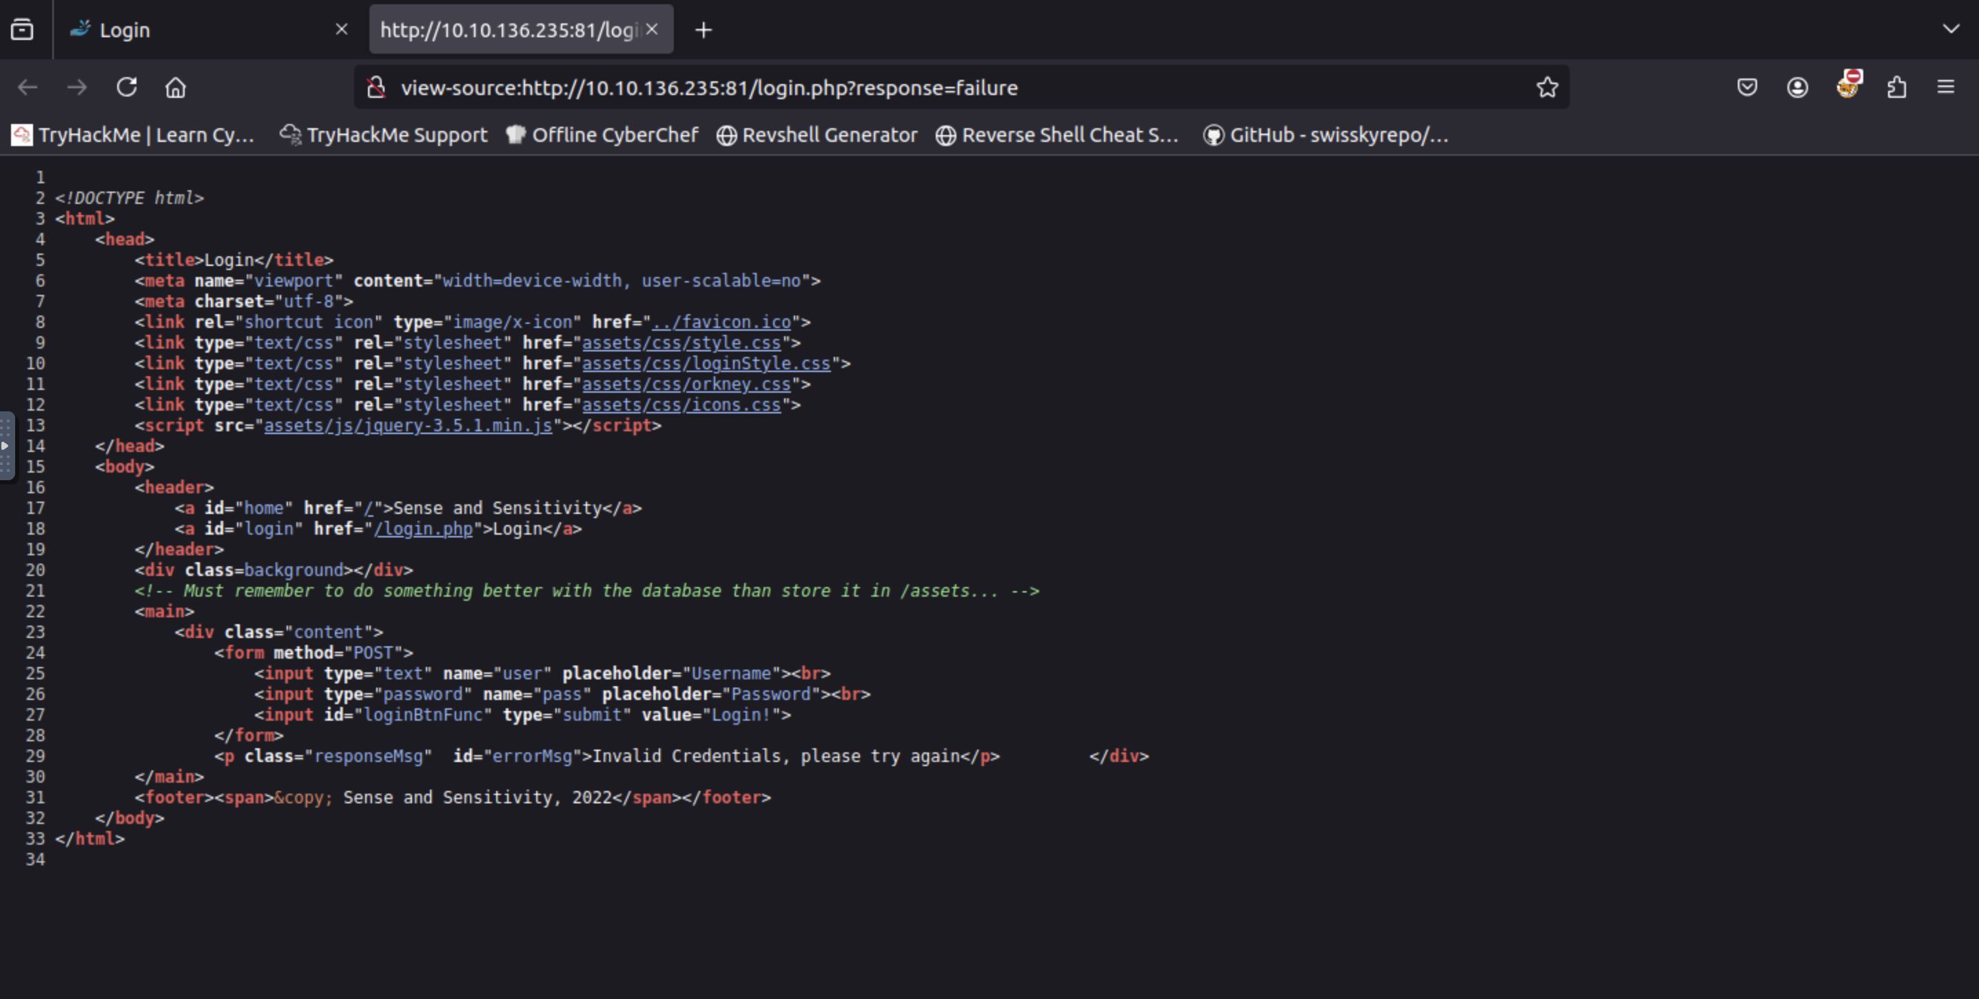Close the Login tab
This screenshot has width=1979, height=999.
[342, 29]
